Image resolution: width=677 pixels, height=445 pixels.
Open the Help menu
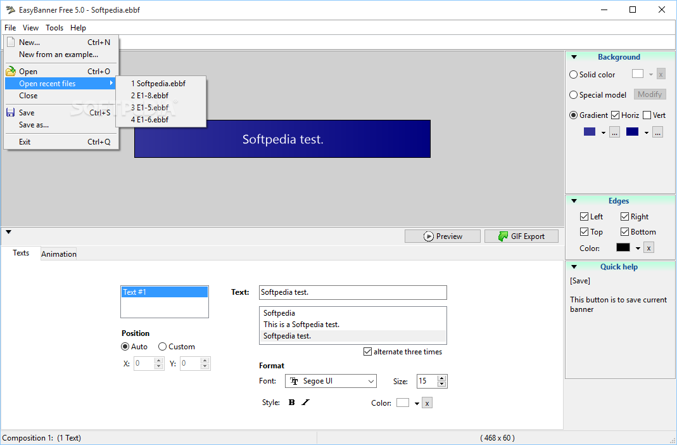[x=78, y=28]
